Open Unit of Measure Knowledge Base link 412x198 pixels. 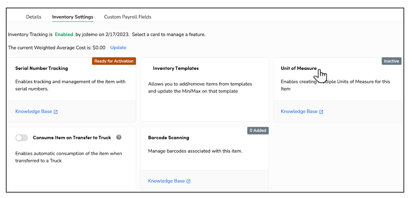pyautogui.click(x=299, y=111)
